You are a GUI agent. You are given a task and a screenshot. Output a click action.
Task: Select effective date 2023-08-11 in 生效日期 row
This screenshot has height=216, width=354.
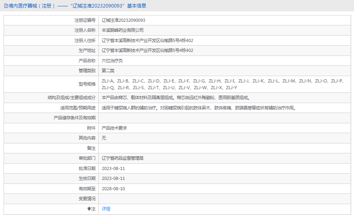pyautogui.click(x=114, y=179)
